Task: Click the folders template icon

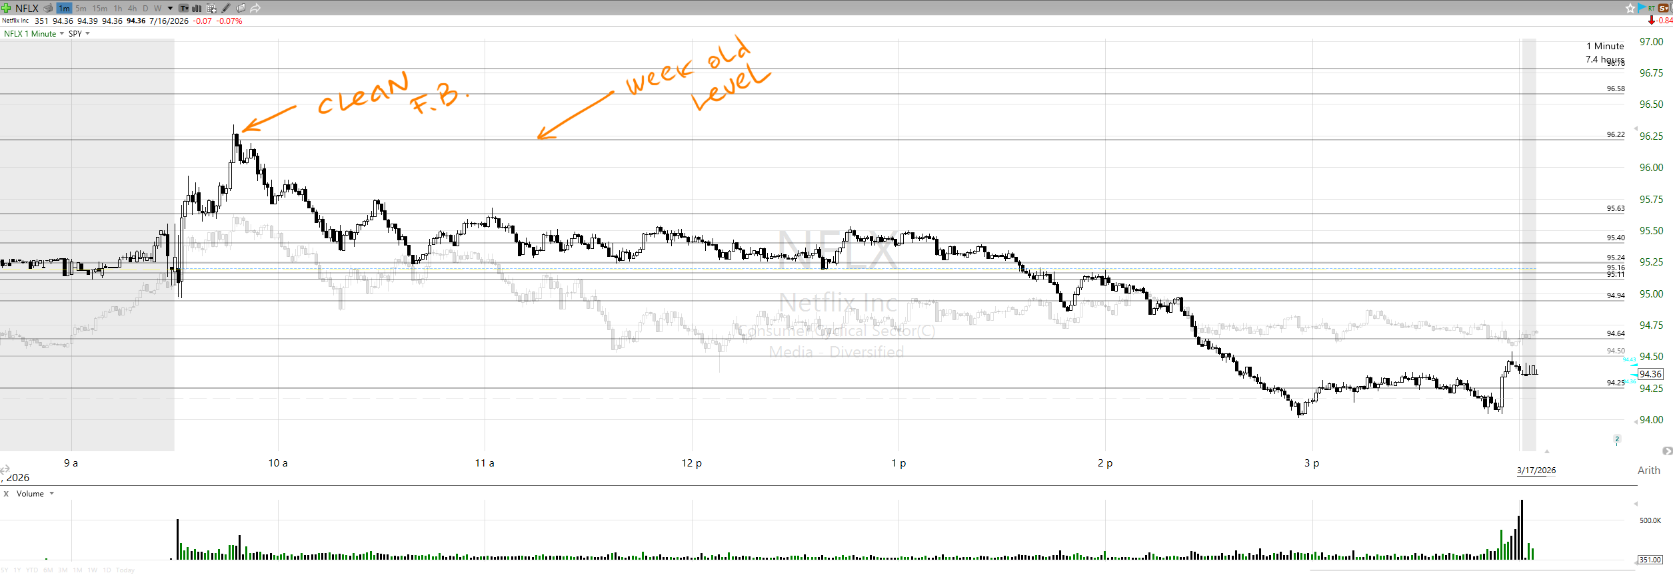Action: pyautogui.click(x=241, y=8)
